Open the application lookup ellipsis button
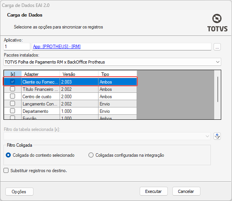This screenshot has width=232, height=201. coord(217,47)
